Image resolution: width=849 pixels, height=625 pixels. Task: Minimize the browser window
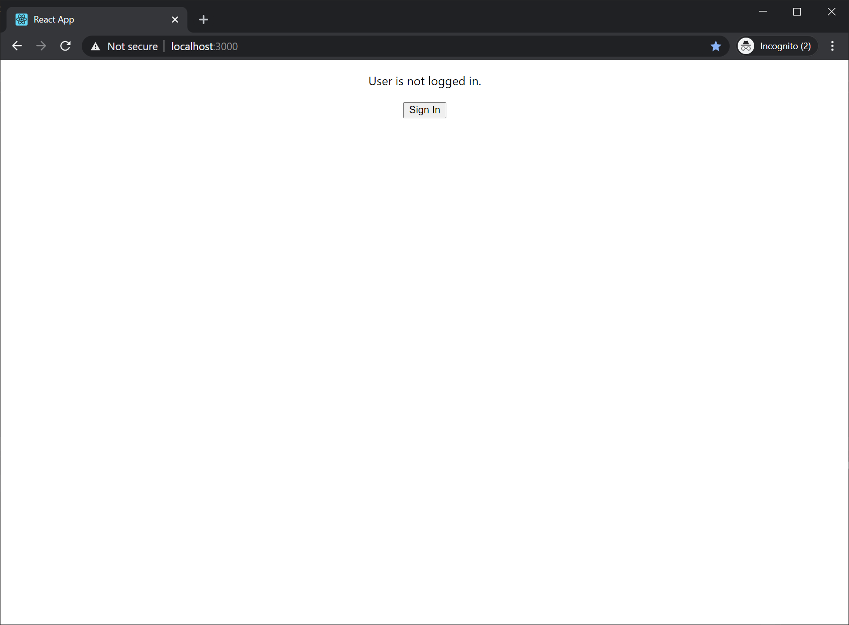763,12
